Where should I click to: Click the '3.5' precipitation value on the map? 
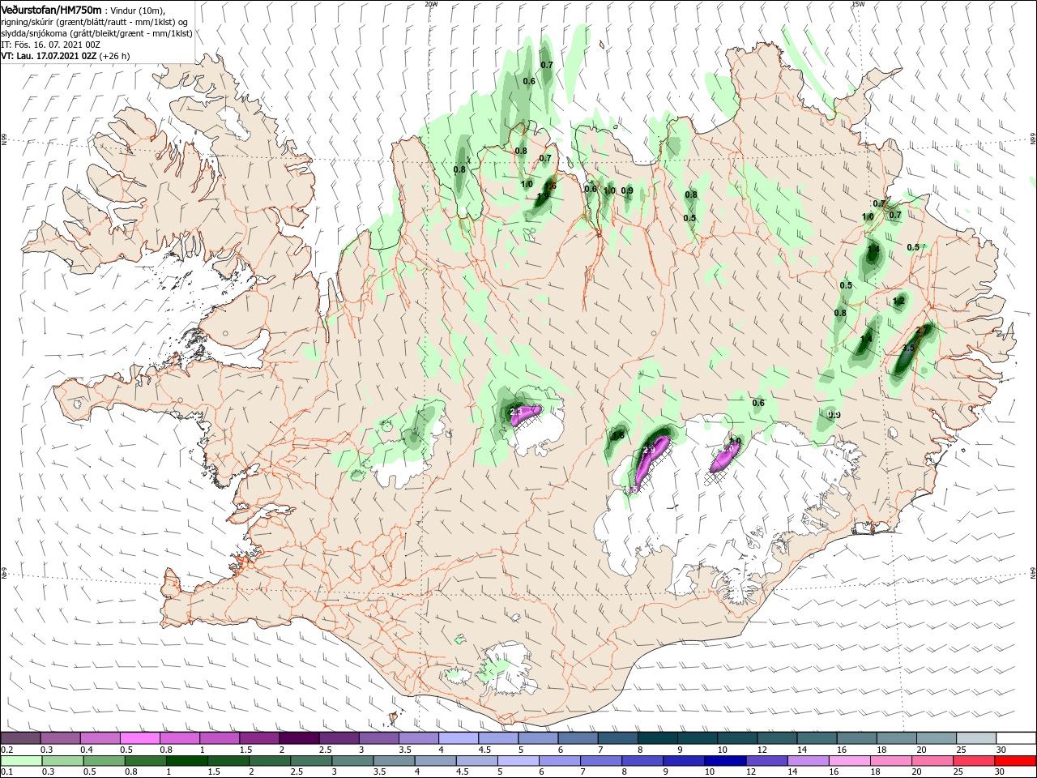click(908, 348)
